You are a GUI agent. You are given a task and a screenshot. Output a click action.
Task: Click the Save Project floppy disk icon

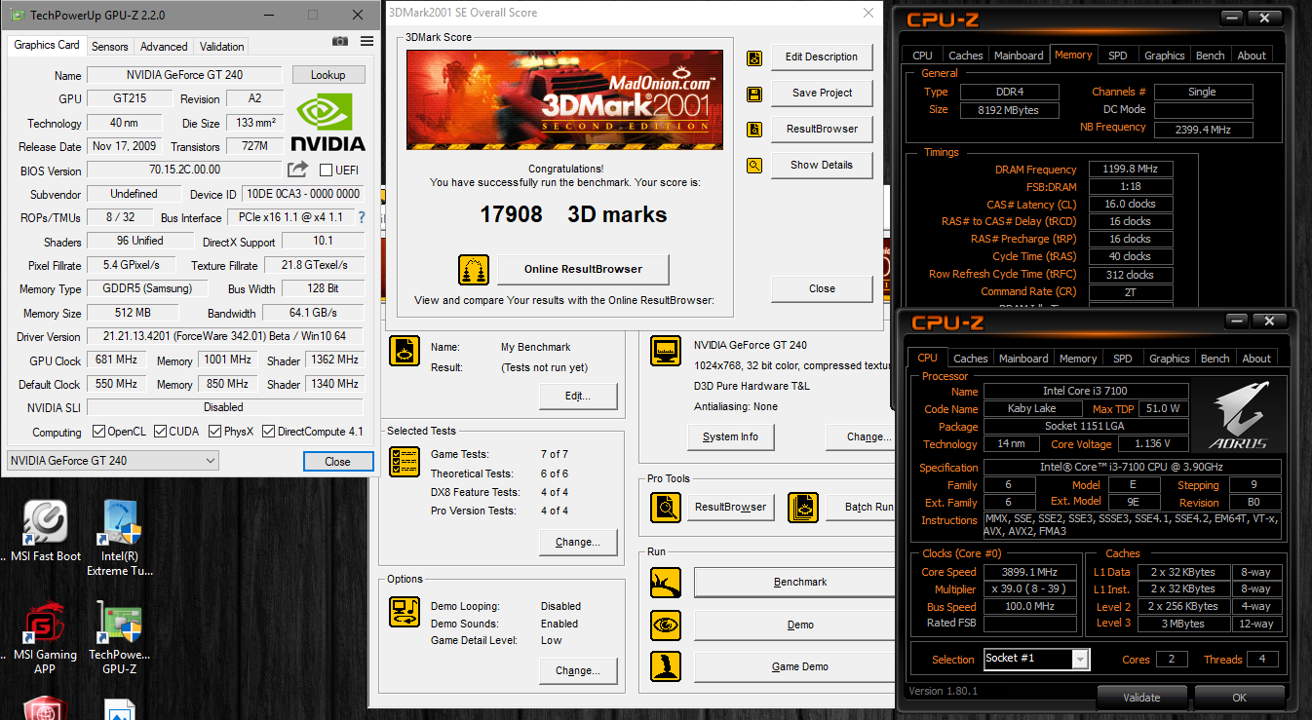point(754,94)
